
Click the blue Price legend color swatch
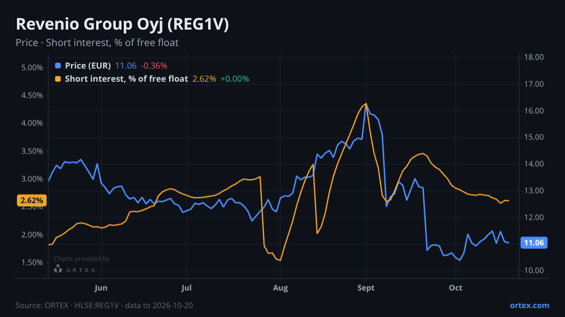[x=58, y=66]
